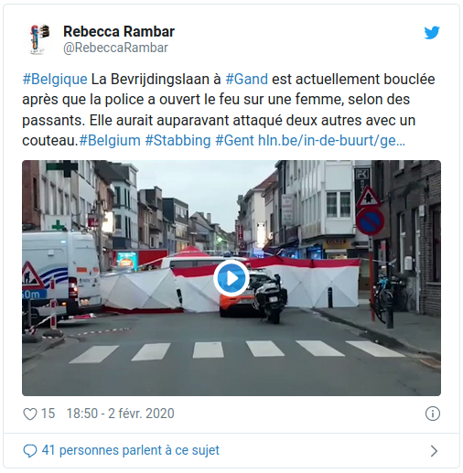This screenshot has height=473, width=463.
Task: Open the Rebecca Rambar display name
Action: pos(119,31)
